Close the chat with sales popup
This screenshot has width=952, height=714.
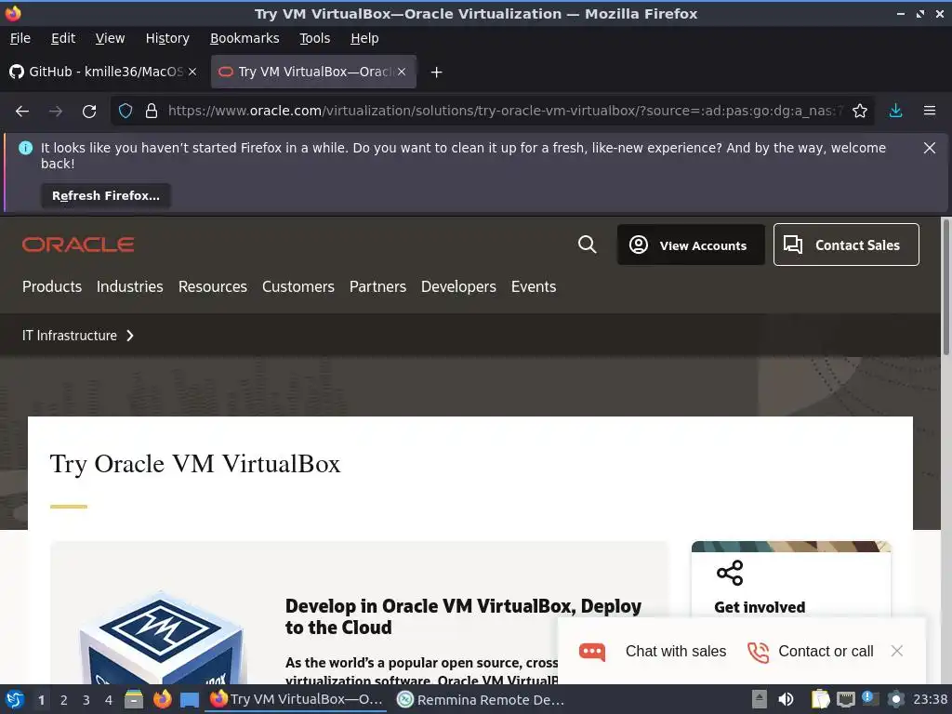897,651
